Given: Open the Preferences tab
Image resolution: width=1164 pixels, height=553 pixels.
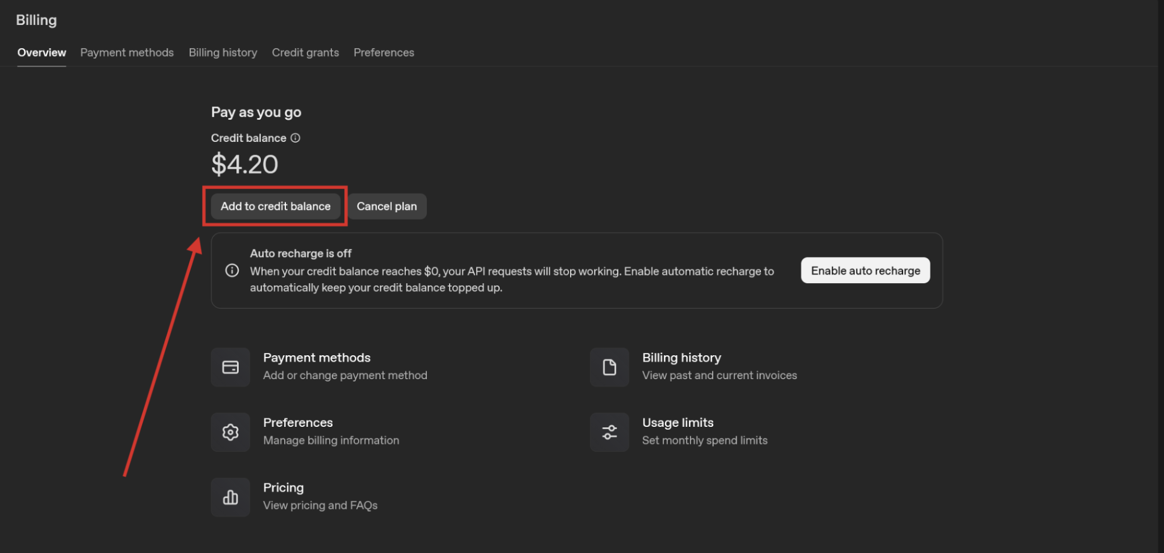Looking at the screenshot, I should (x=384, y=52).
